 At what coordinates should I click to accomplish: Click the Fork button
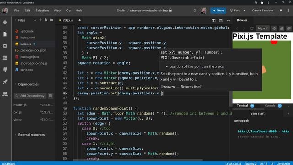click(x=235, y=11)
